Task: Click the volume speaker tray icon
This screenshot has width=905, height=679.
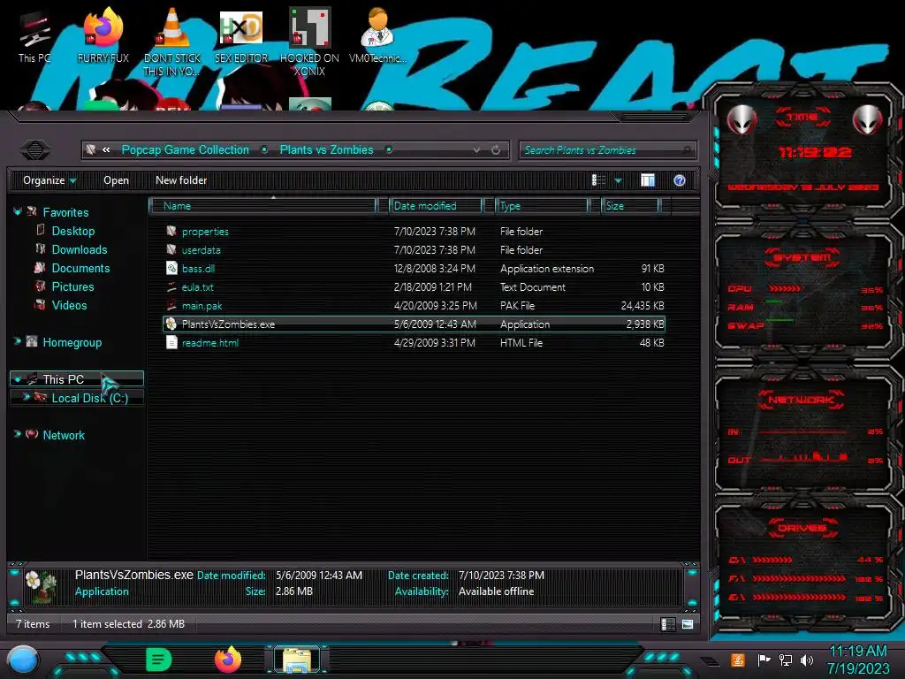Action: [x=807, y=660]
